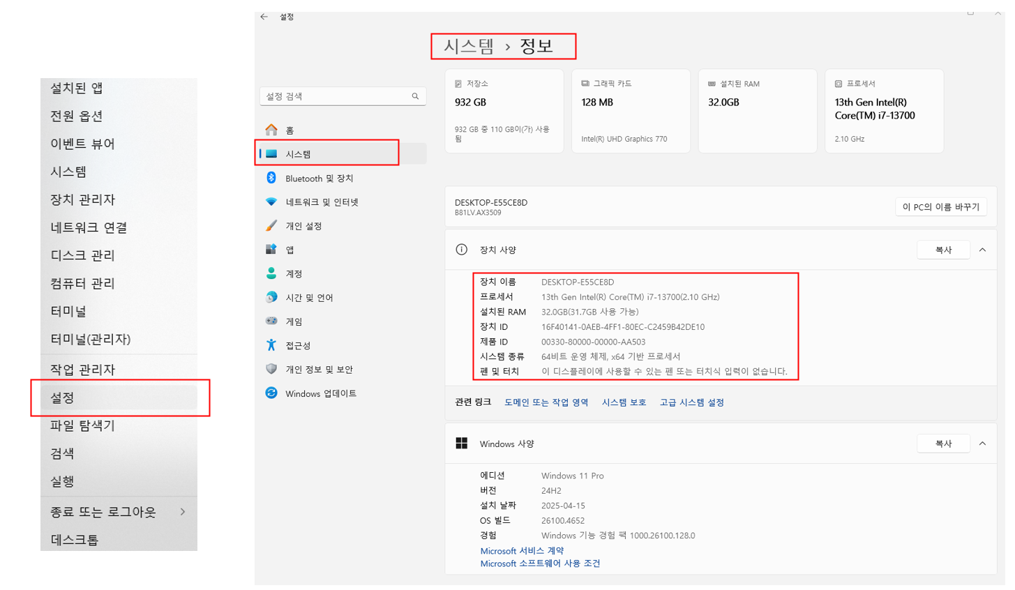Click 복사 button in Windows 사양 section
Screen dimensions: 1015x590
[943, 444]
